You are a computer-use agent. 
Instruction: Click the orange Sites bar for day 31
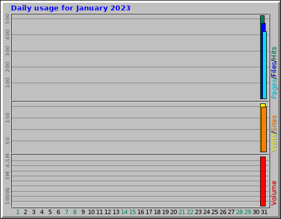tap(264, 129)
